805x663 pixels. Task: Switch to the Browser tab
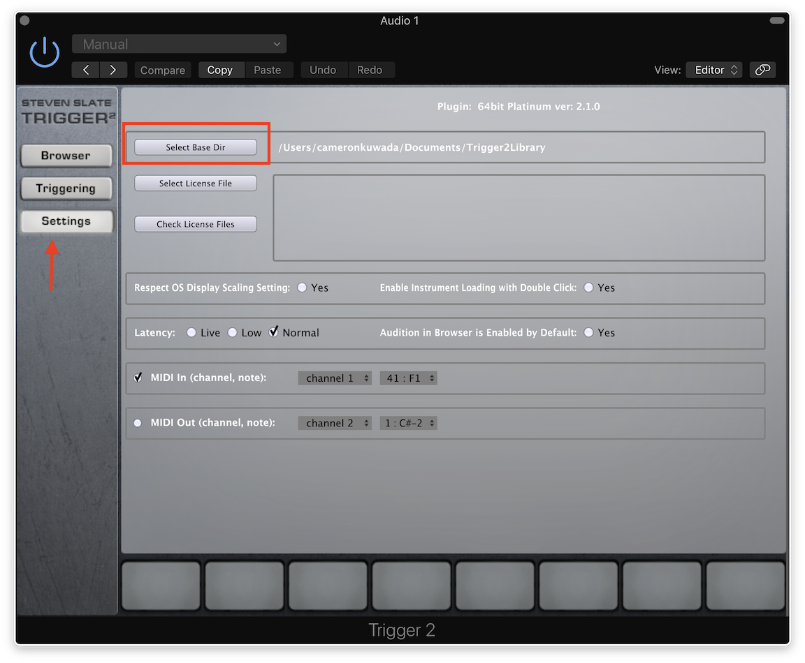pos(66,156)
